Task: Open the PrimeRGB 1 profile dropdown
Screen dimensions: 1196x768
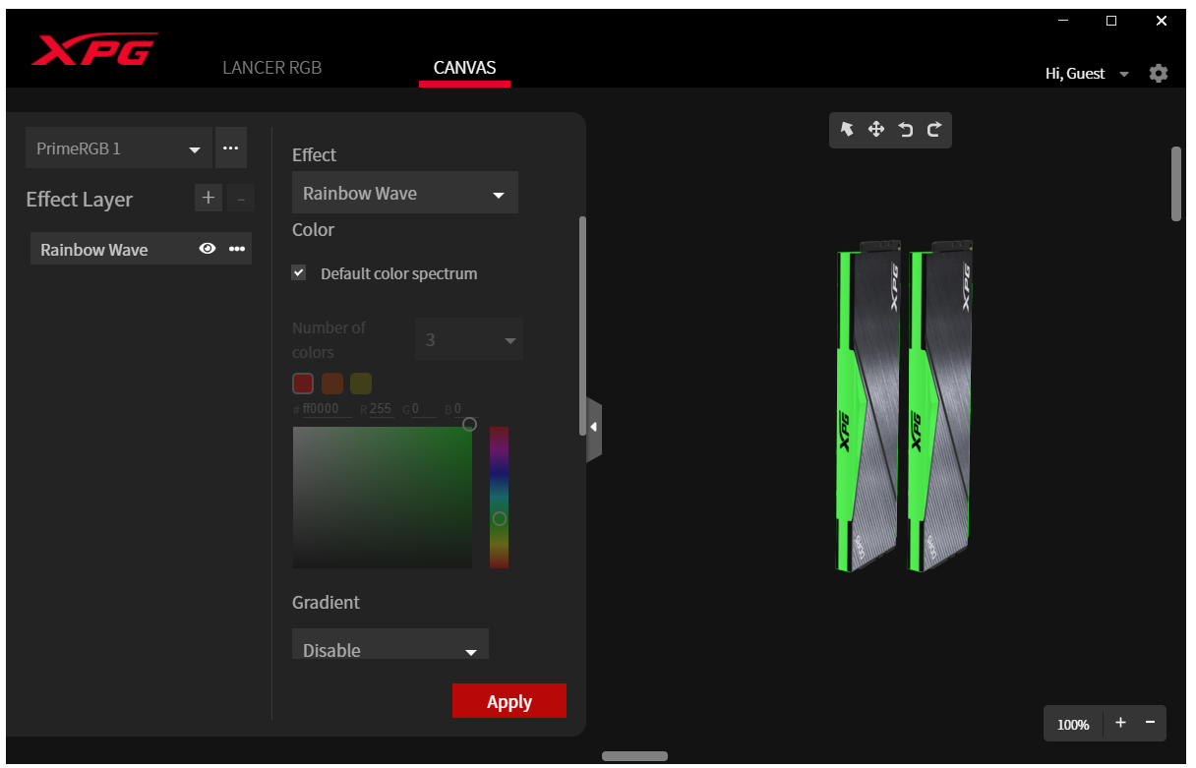Action: click(118, 148)
